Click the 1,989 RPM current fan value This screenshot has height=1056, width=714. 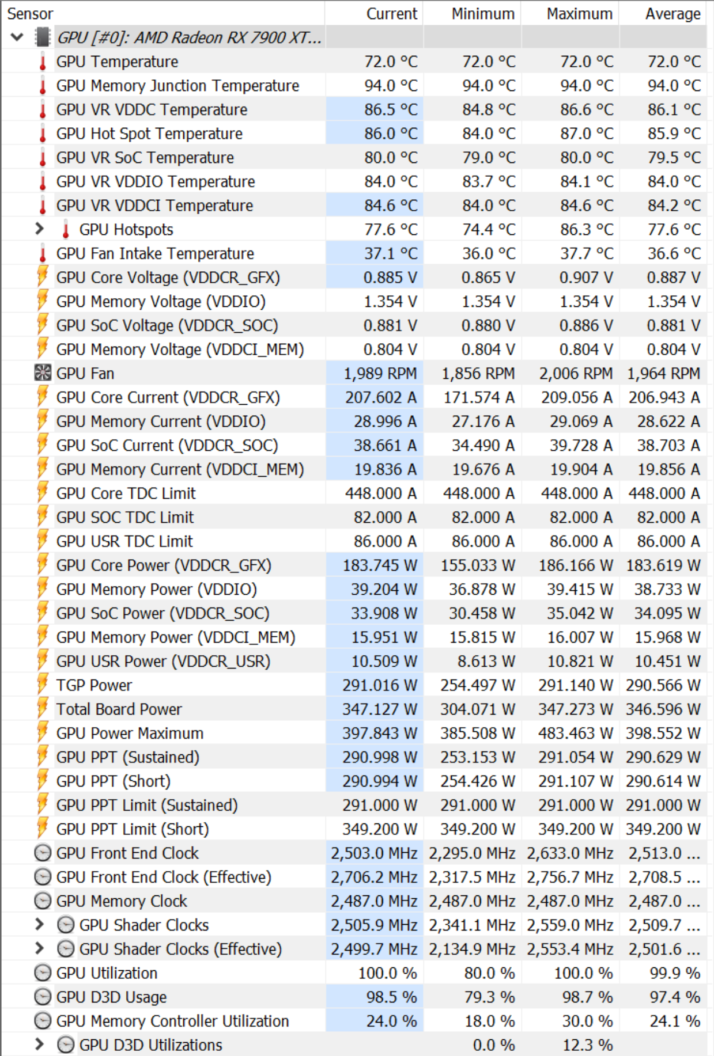click(380, 374)
